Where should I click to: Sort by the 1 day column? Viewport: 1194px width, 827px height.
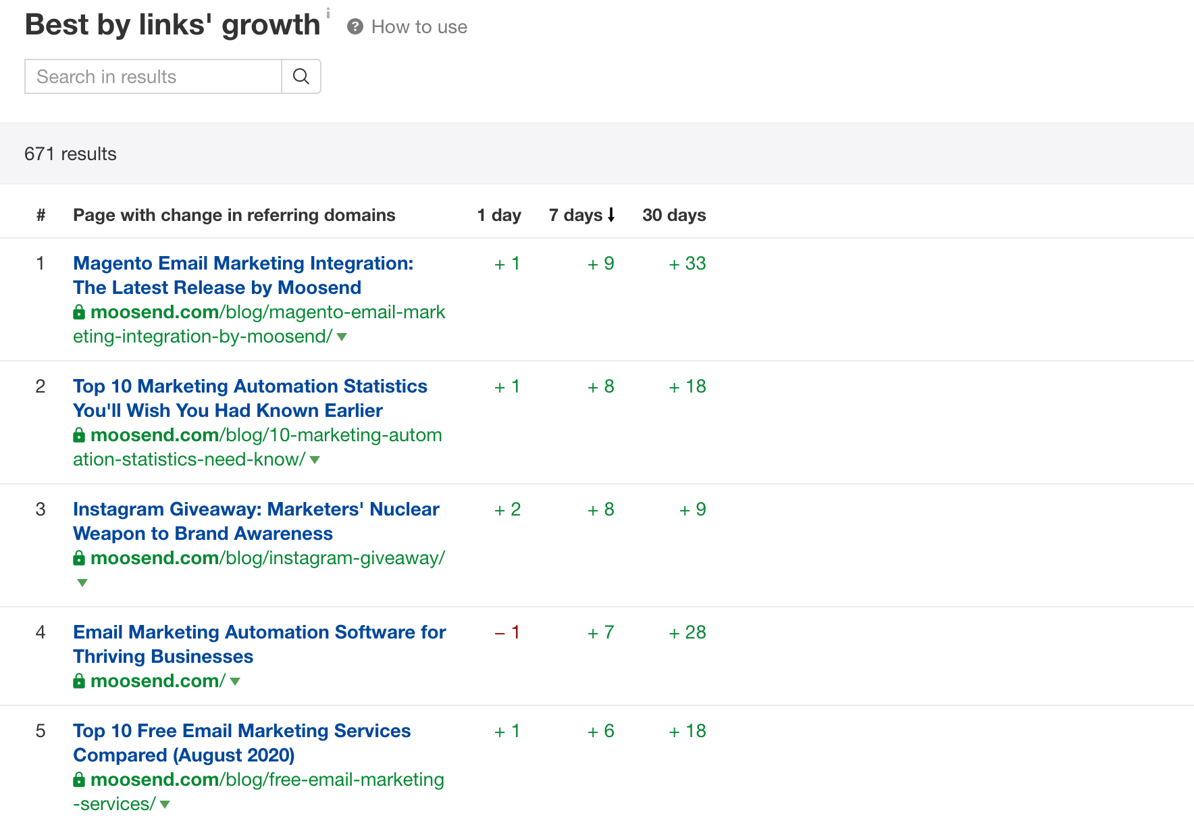(x=499, y=215)
